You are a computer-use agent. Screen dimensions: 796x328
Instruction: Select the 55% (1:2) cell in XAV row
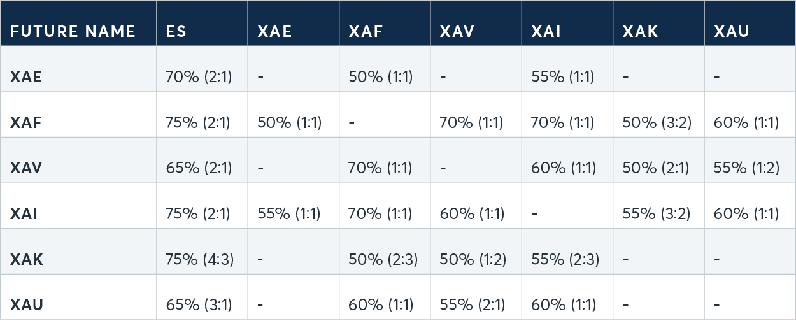point(746,168)
